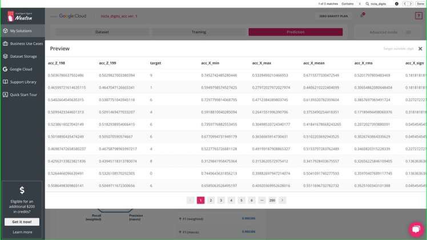Close the Preview dialog
The image size is (427, 240).
[x=420, y=49]
